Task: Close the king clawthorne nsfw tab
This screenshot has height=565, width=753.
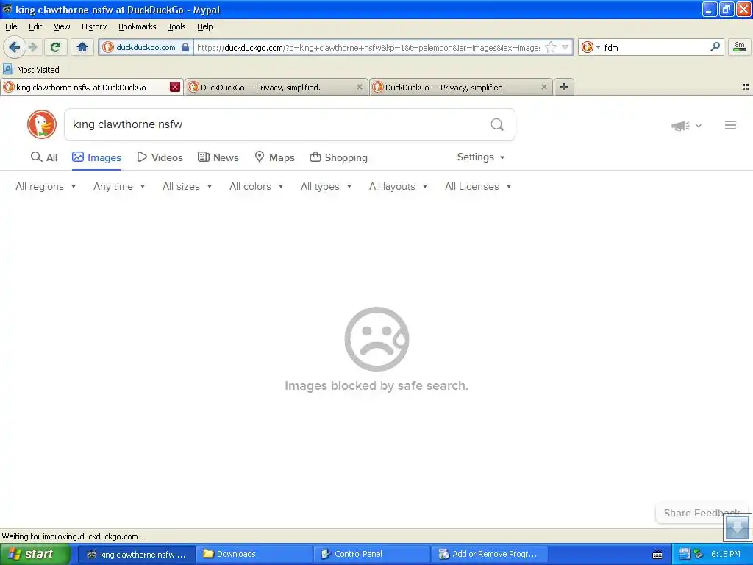Action: tap(175, 87)
